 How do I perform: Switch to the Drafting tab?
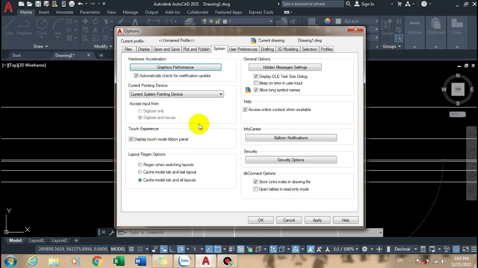click(x=267, y=49)
